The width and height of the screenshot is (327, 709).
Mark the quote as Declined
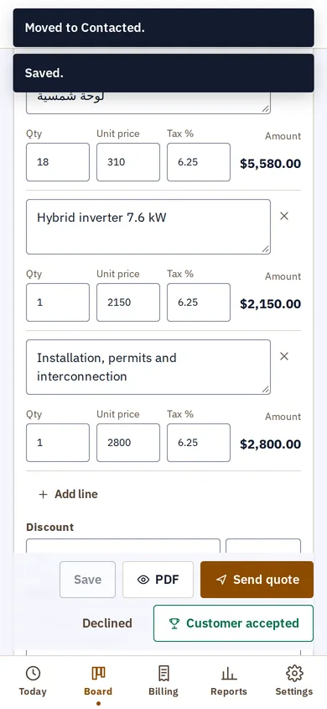107,623
